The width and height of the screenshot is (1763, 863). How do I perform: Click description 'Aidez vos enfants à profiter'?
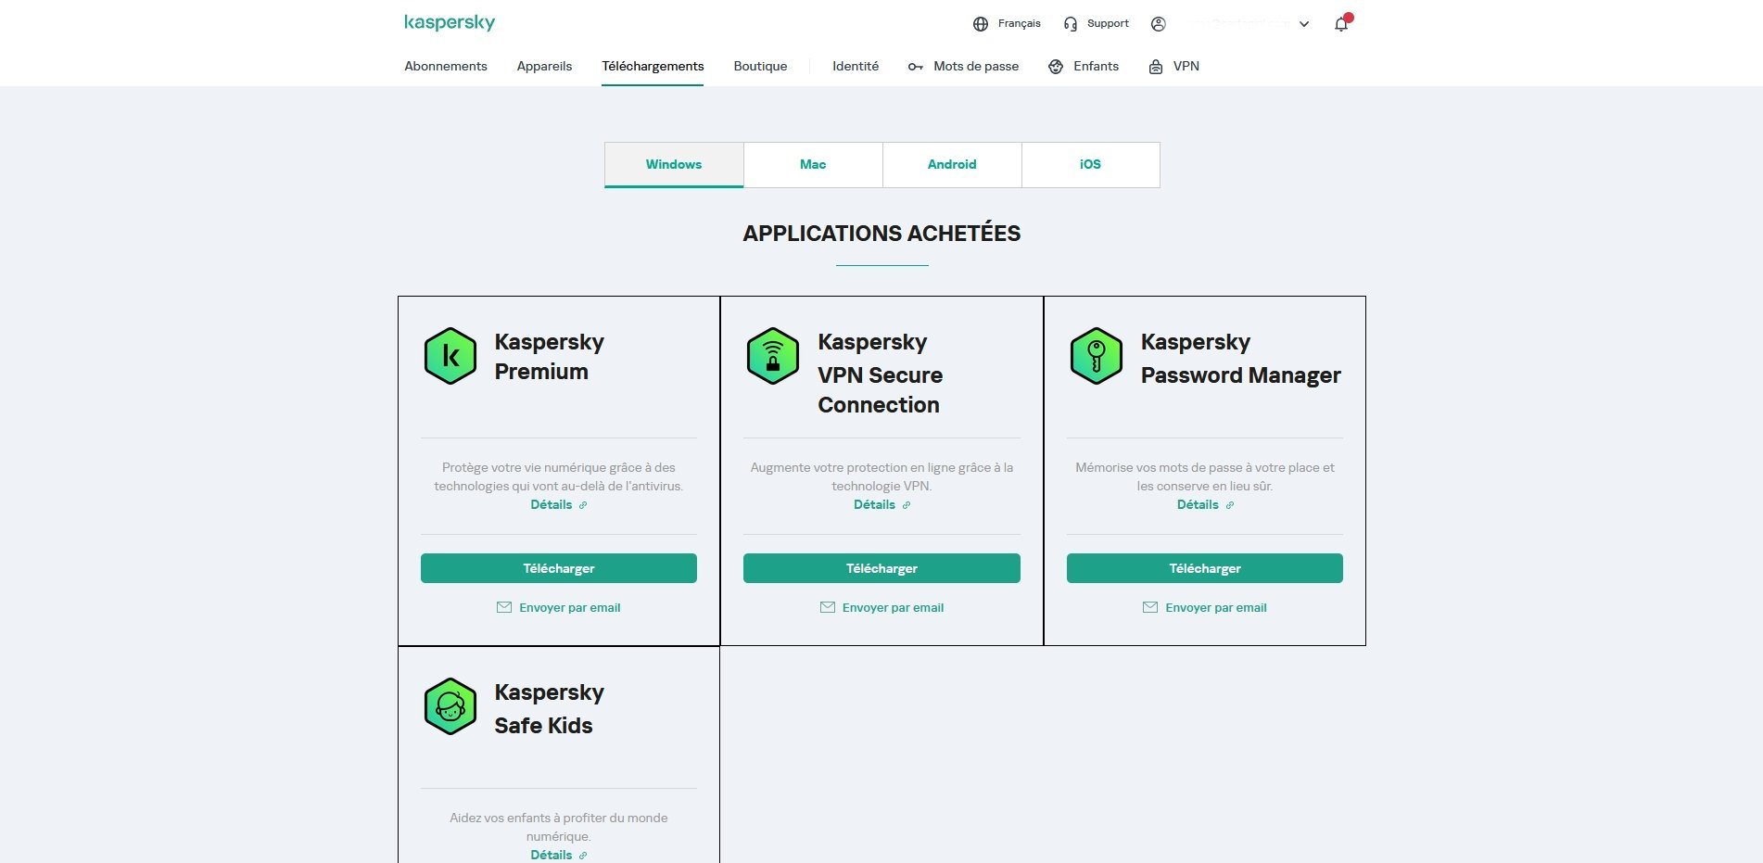pos(559,827)
